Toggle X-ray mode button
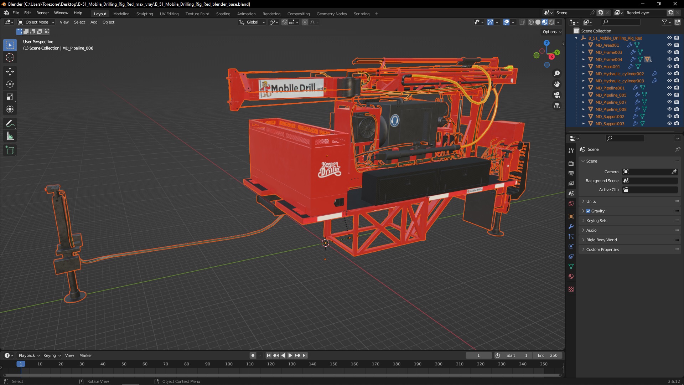 point(522,22)
